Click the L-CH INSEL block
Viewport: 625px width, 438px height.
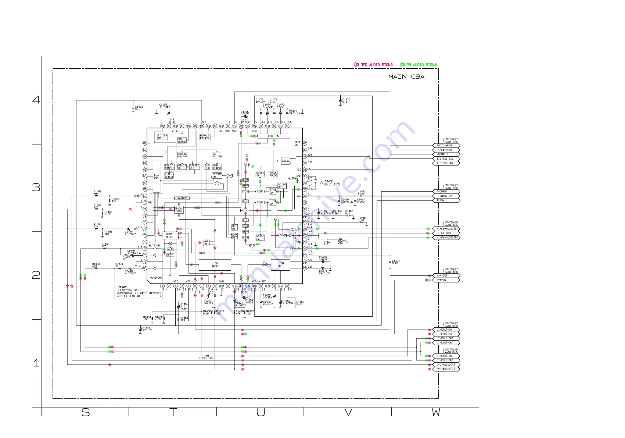click(x=215, y=265)
